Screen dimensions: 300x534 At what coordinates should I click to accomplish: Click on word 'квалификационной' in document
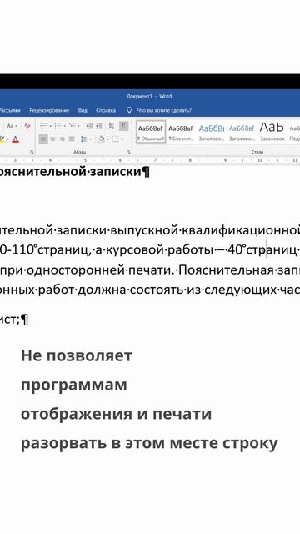241,230
